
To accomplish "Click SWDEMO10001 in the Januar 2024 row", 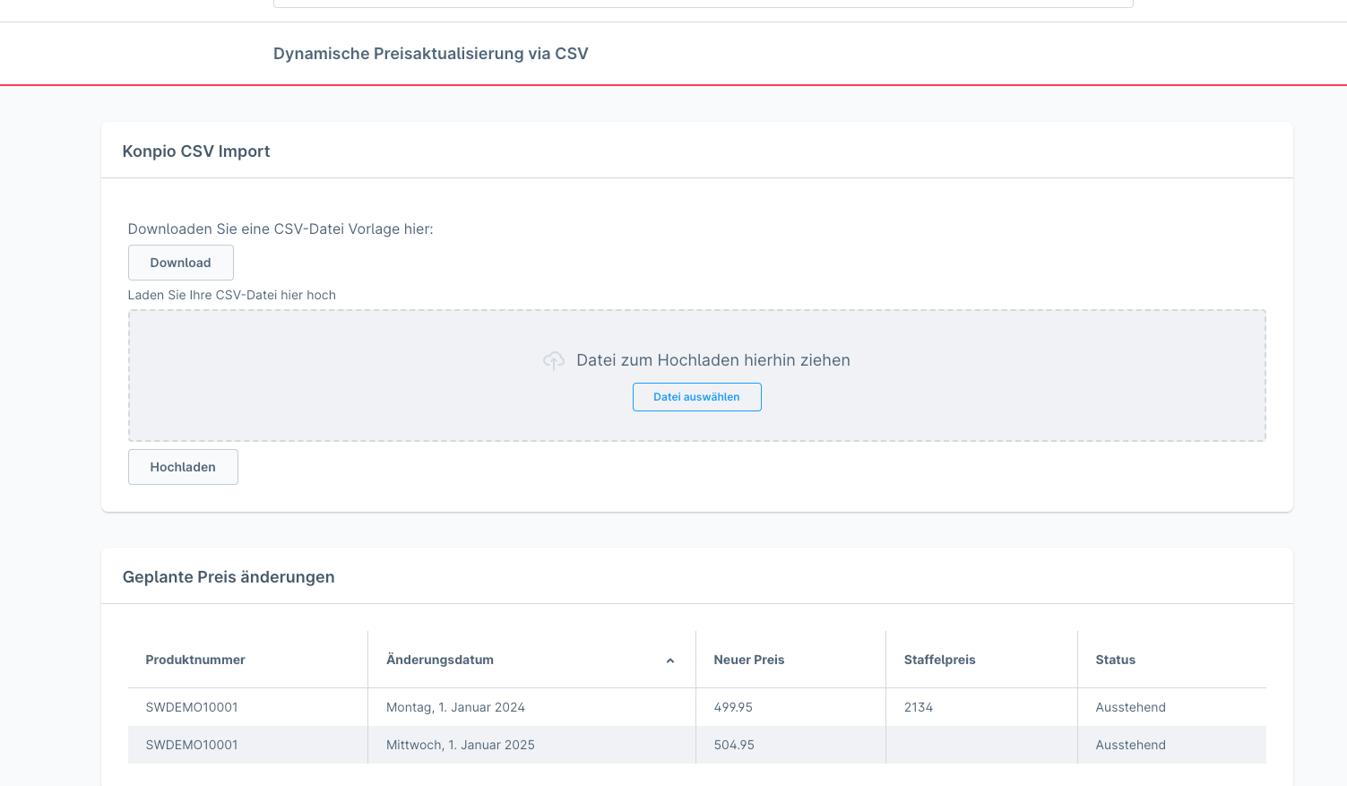I will coord(192,707).
